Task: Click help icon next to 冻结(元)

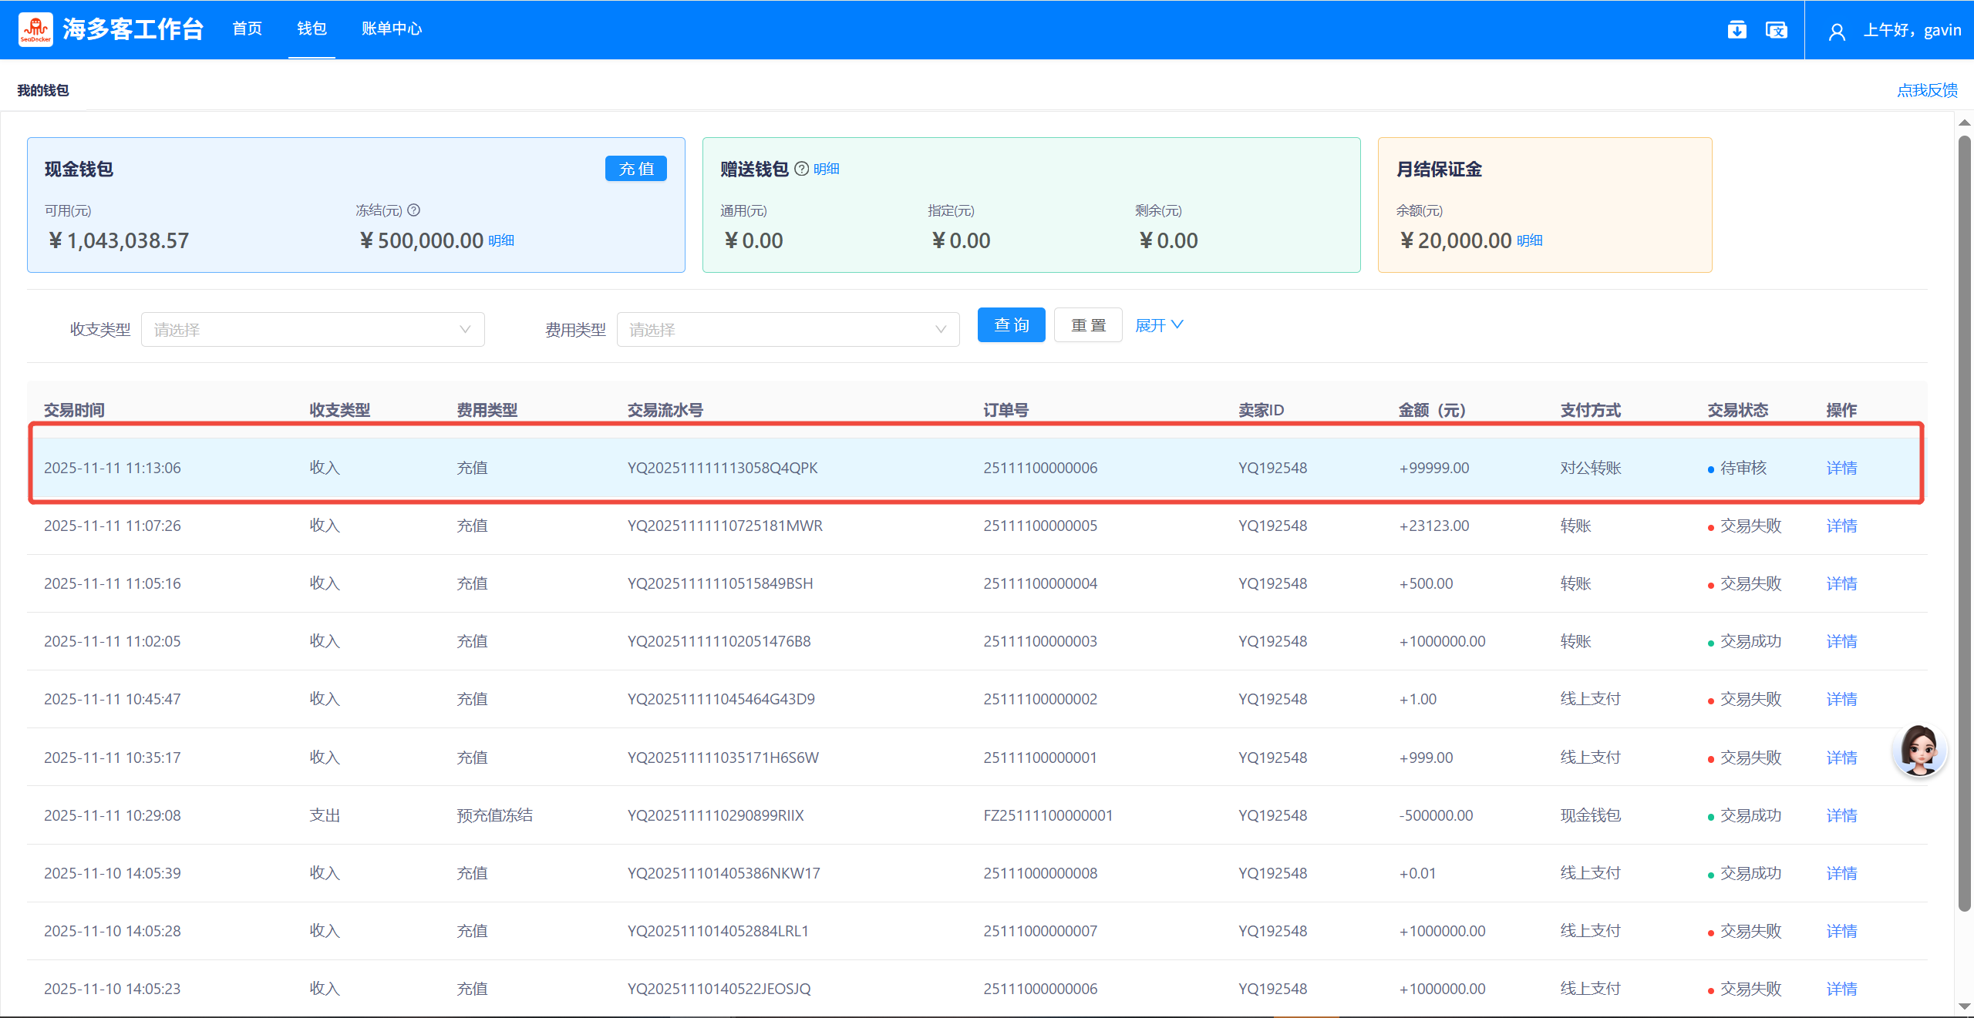Action: (414, 210)
